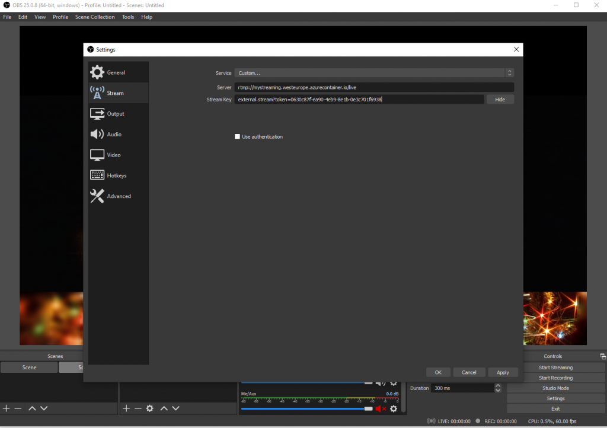Hide the stream key
The height and width of the screenshot is (428, 607).
(x=500, y=100)
